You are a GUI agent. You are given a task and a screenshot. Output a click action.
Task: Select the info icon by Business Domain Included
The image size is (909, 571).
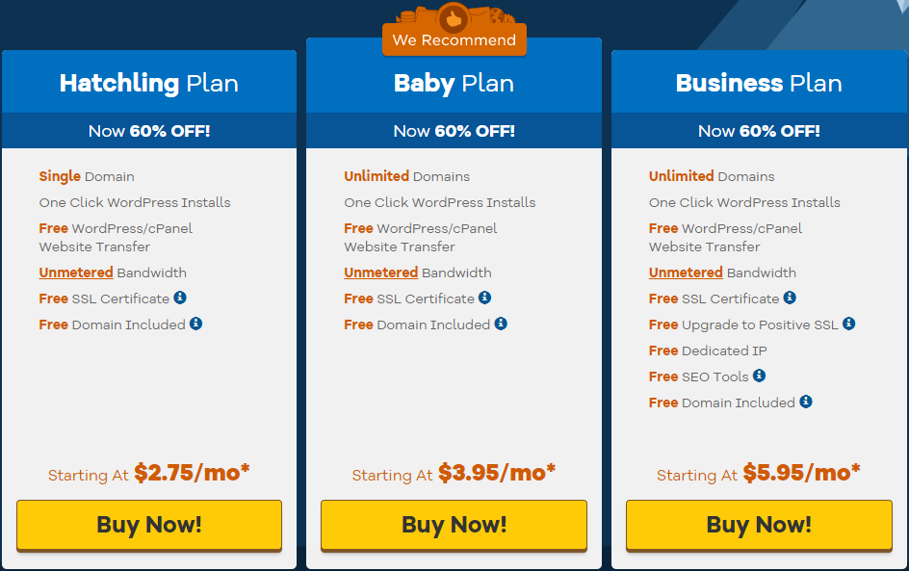[806, 402]
